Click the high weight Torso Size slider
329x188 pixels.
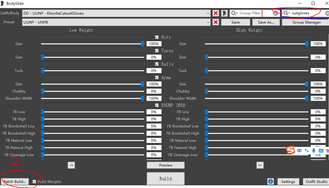256,57
